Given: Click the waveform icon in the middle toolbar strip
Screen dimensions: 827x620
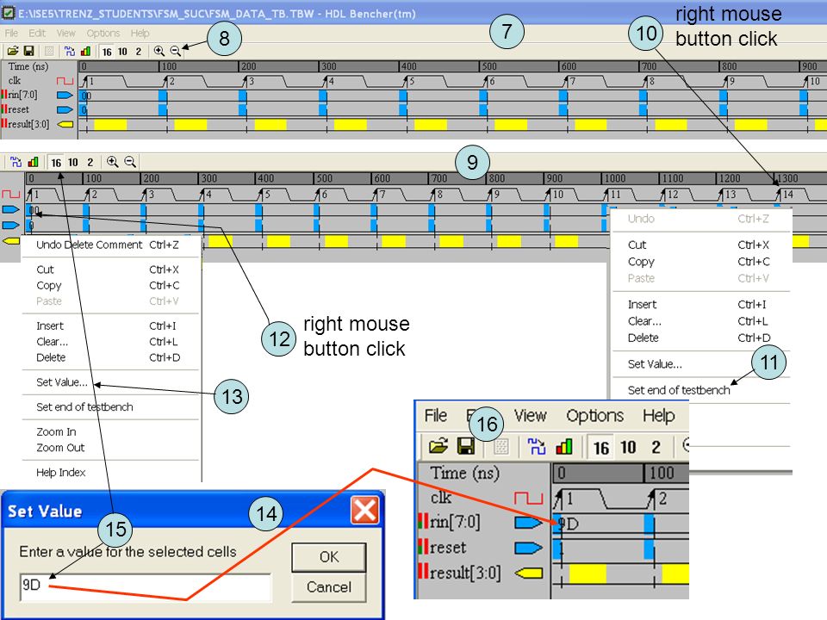Looking at the screenshot, I should tap(16, 162).
